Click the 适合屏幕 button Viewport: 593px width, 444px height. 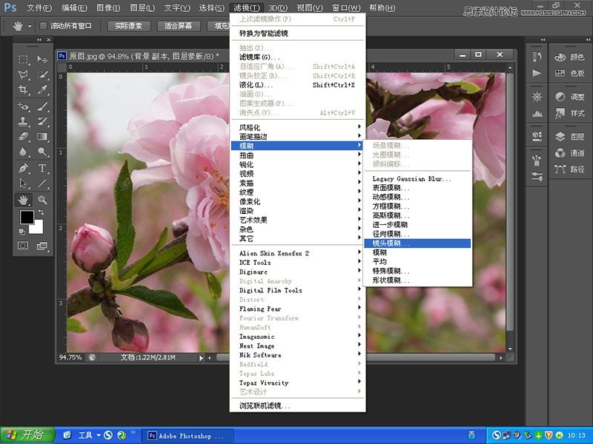(178, 26)
